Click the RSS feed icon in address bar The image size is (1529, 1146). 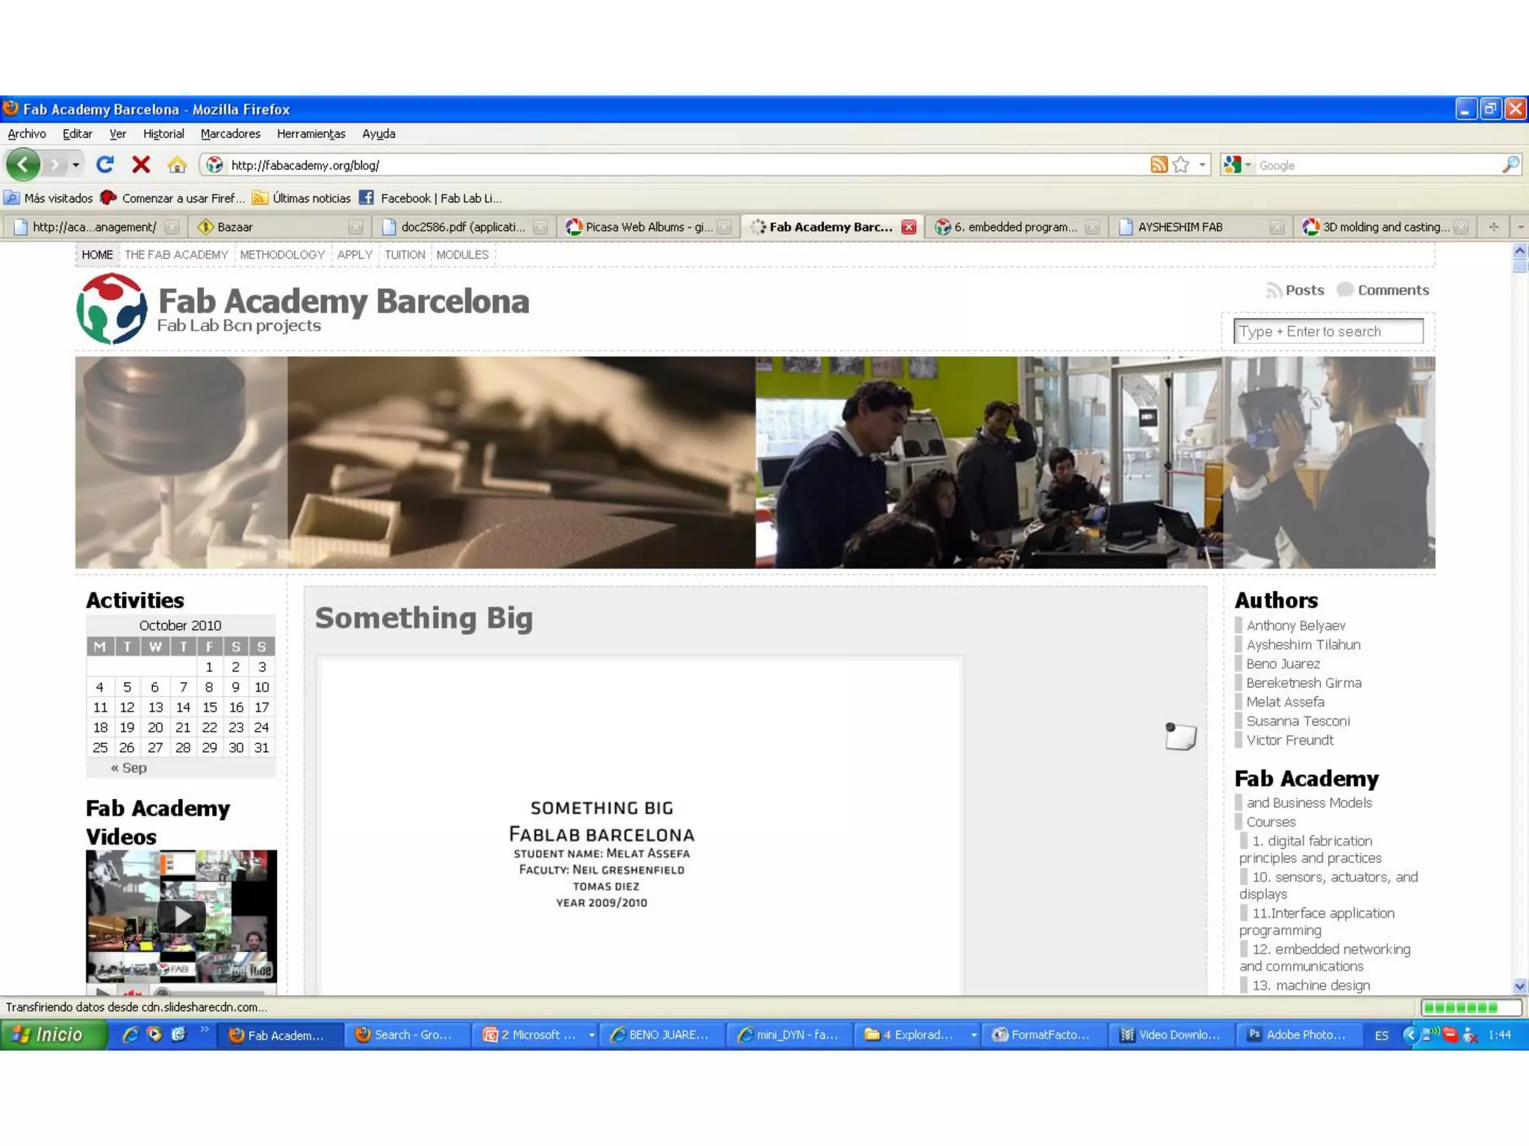[x=1158, y=165]
